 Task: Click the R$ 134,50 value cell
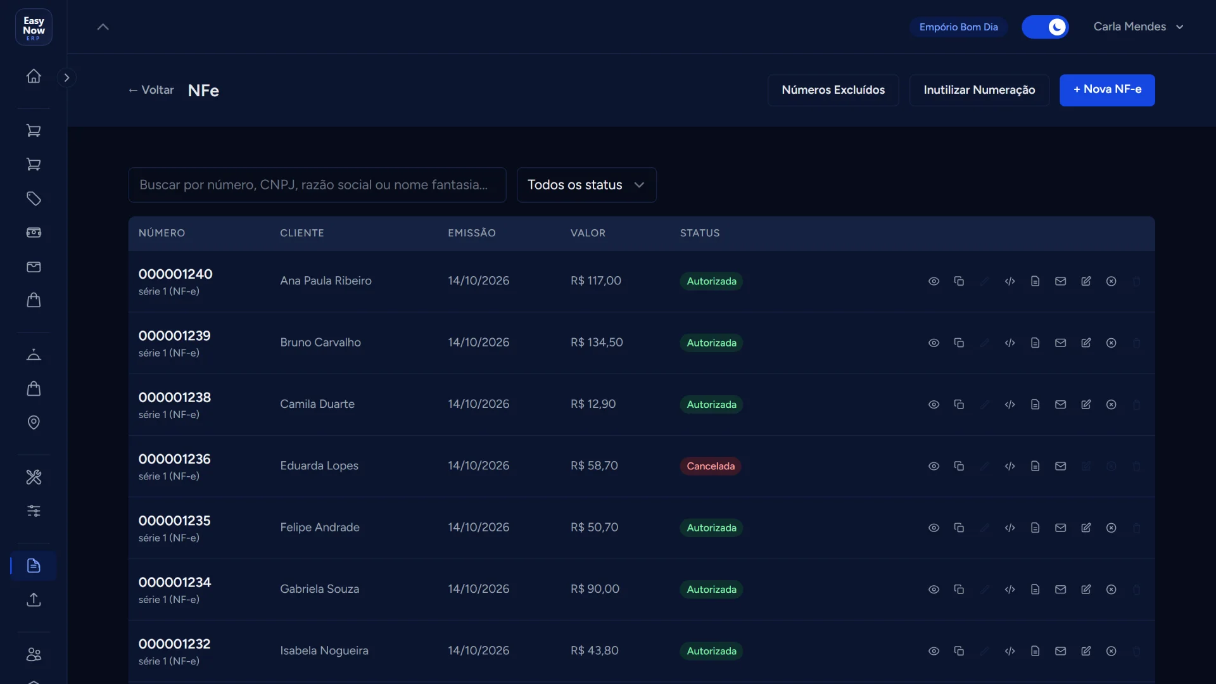click(597, 343)
